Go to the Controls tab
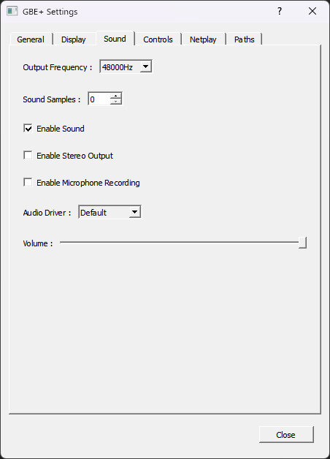Image resolution: width=330 pixels, height=459 pixels. point(158,39)
